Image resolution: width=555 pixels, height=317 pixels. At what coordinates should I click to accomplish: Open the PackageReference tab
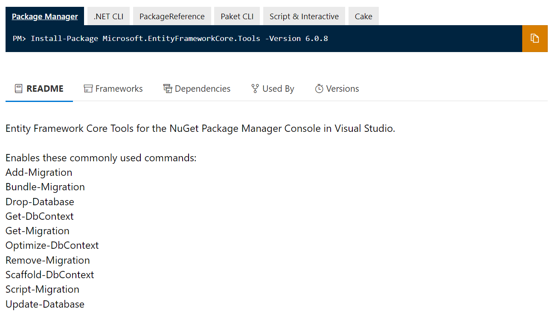[172, 16]
